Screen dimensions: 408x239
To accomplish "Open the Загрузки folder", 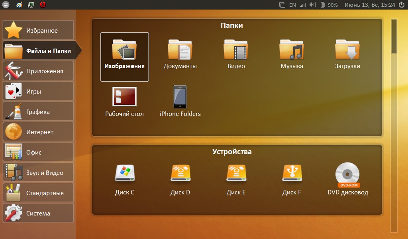I will [x=347, y=55].
